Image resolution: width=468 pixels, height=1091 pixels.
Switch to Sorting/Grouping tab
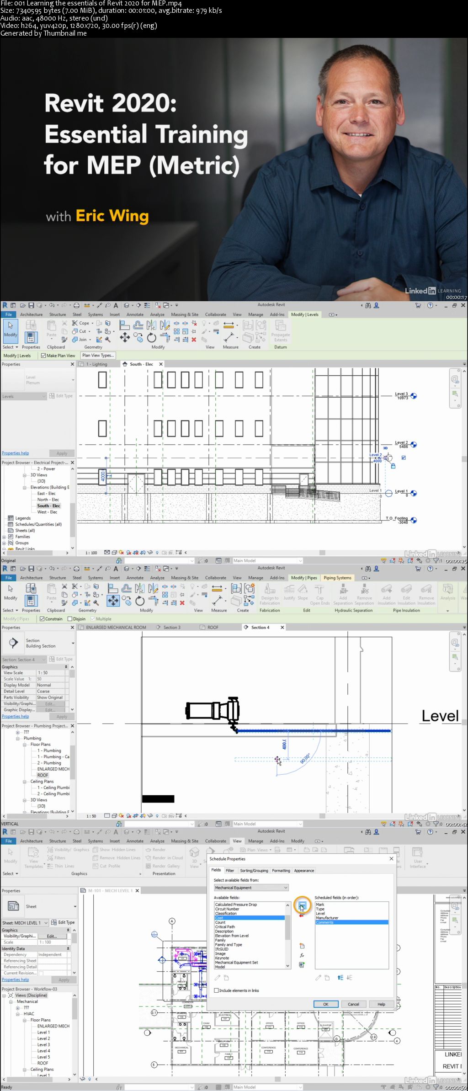[254, 870]
